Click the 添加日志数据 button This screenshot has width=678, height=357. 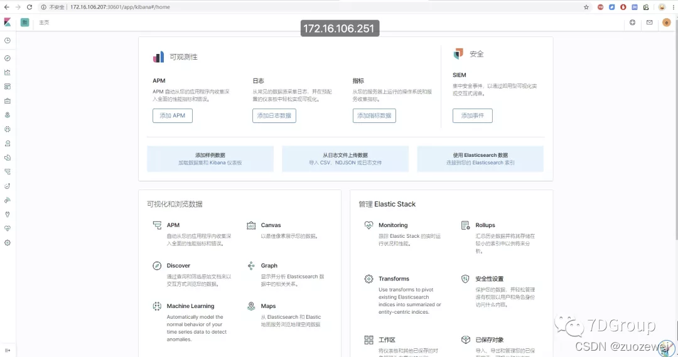pos(274,116)
